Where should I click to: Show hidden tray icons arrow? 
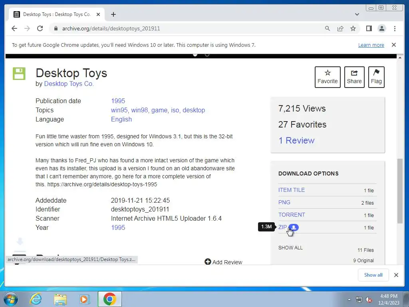tap(349, 299)
